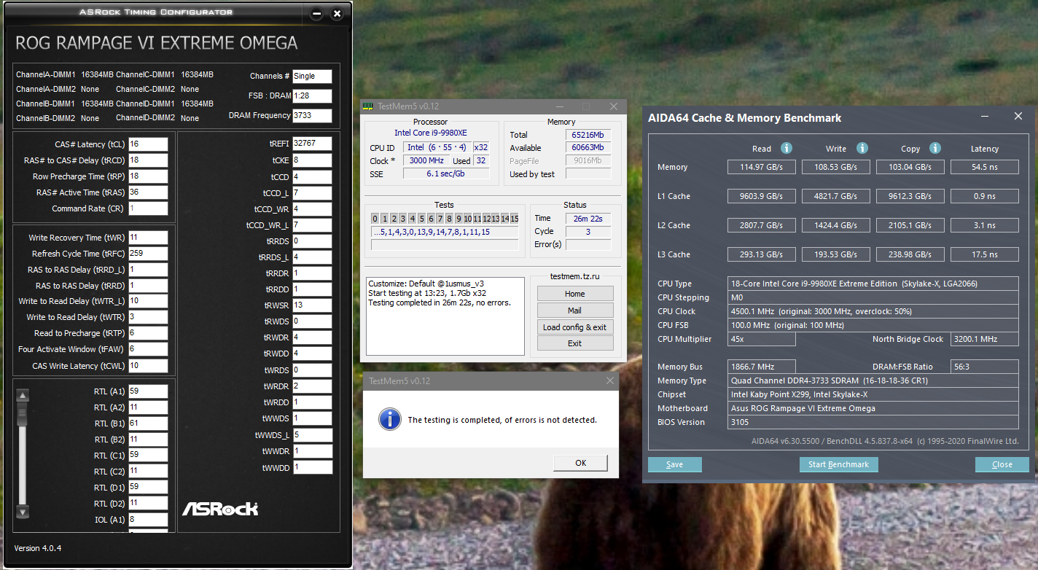Screen dimensions: 1038x570
Task: Click the TestMem5 Time value 26m 22s
Action: 588,218
